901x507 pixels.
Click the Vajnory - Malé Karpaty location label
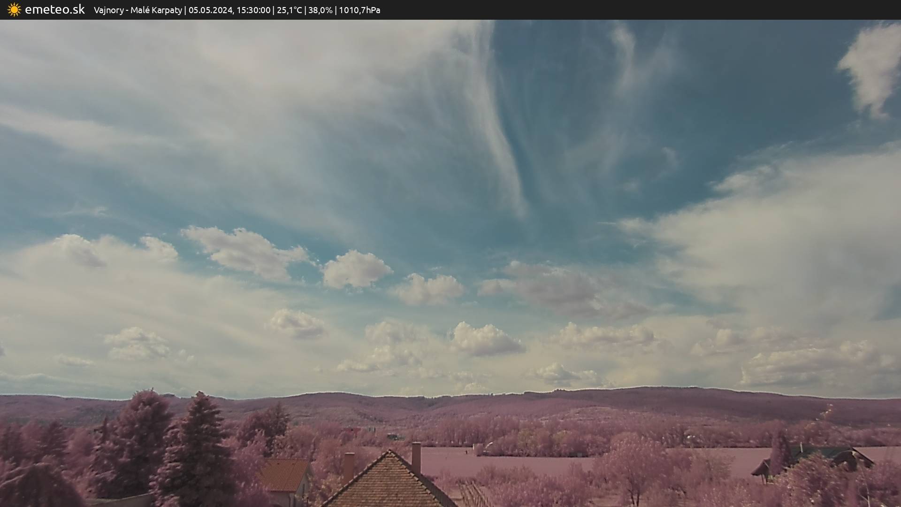137,10
